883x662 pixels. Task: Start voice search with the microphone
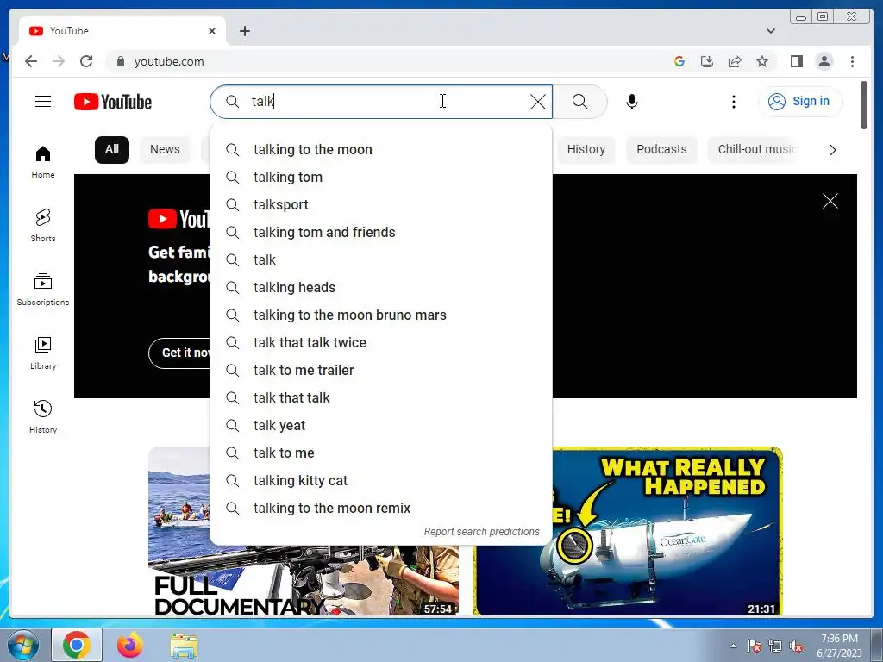click(632, 102)
